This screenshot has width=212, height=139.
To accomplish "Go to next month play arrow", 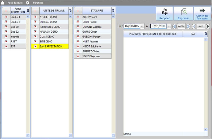I will tap(208, 26).
